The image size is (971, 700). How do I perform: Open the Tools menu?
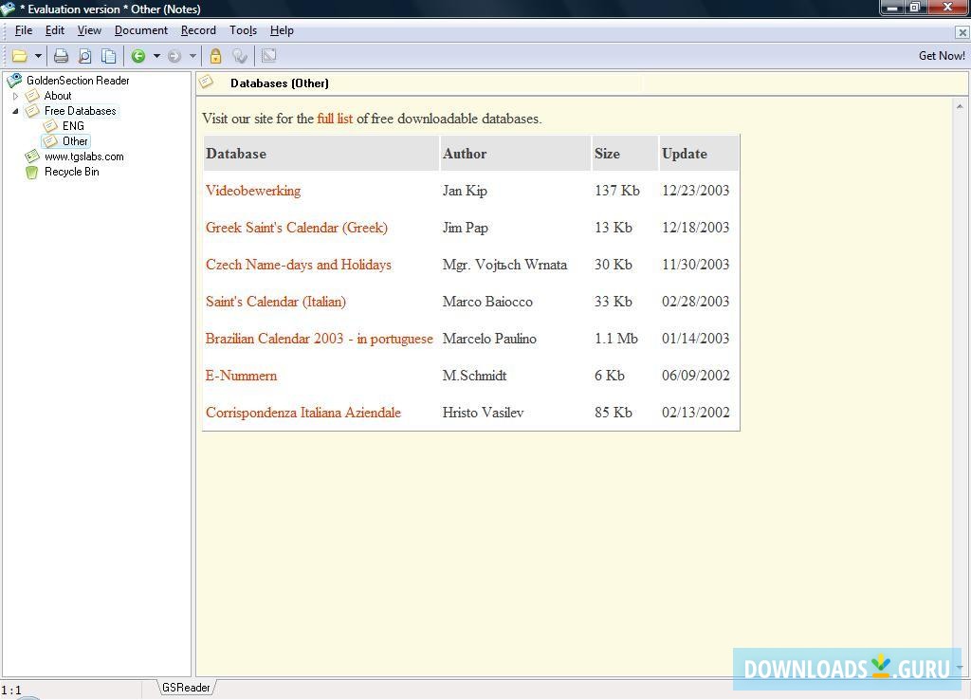pyautogui.click(x=243, y=30)
